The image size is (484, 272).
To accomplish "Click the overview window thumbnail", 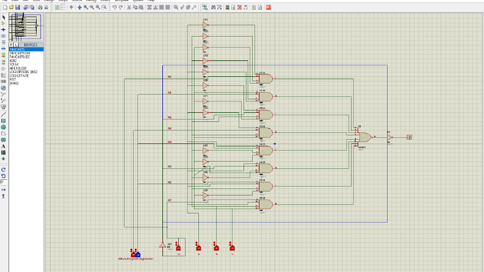I will tap(26, 27).
